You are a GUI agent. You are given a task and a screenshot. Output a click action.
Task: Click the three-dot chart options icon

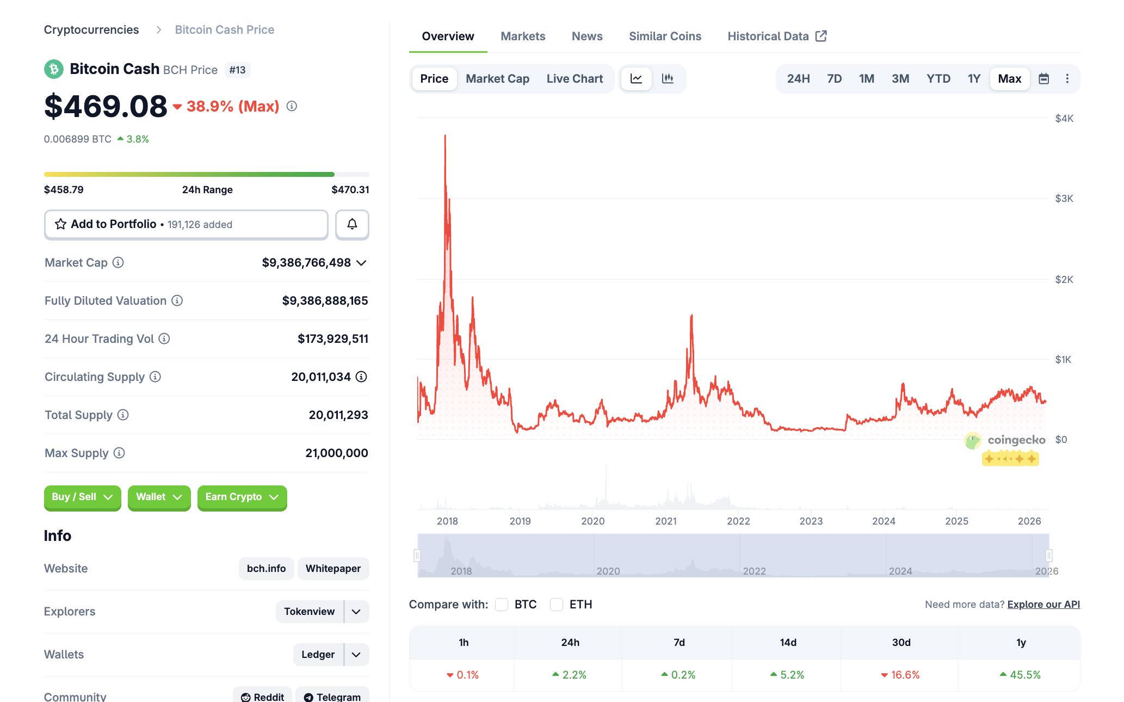click(x=1067, y=78)
